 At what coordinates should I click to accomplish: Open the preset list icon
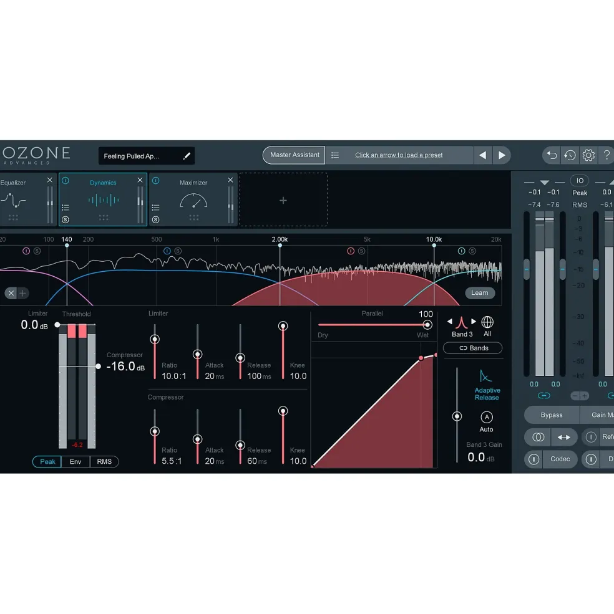pos(335,155)
